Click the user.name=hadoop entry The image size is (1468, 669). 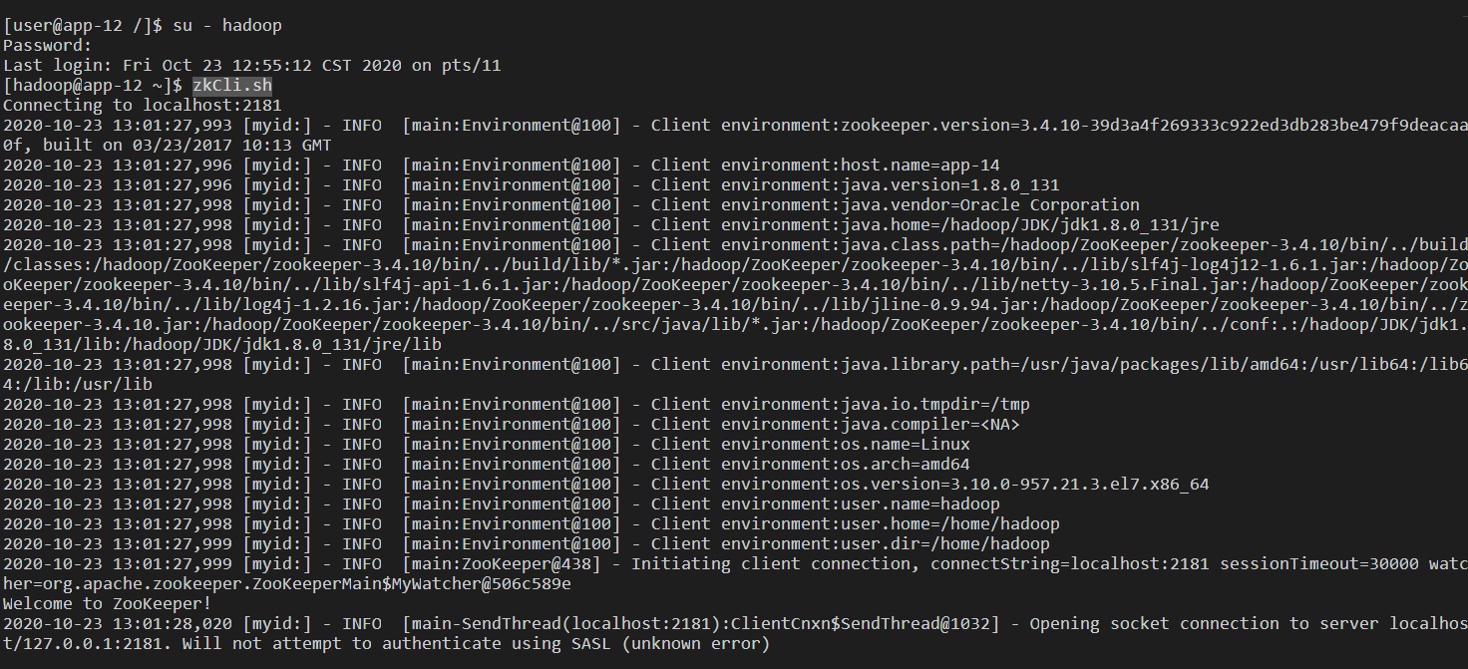920,504
